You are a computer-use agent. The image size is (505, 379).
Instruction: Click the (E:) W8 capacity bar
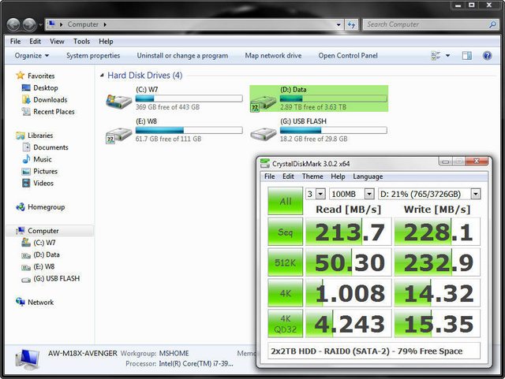pos(189,130)
